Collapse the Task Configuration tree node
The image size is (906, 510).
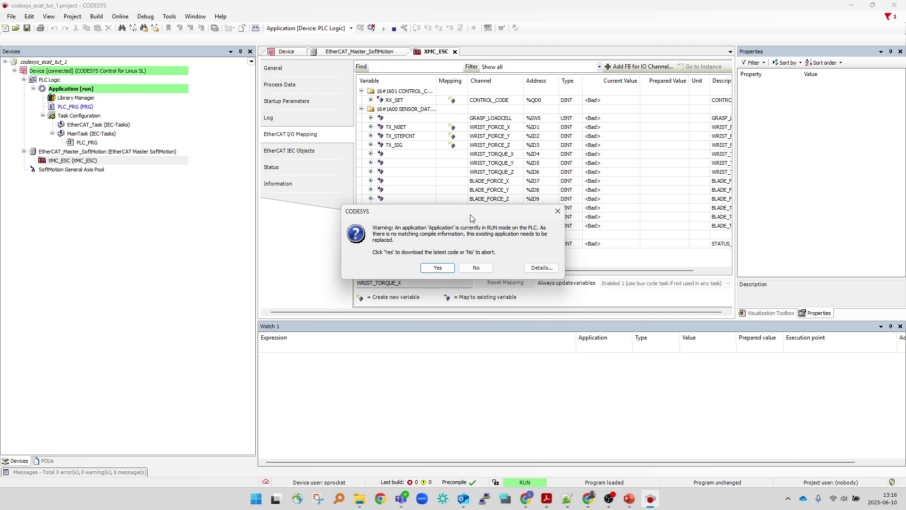(43, 116)
